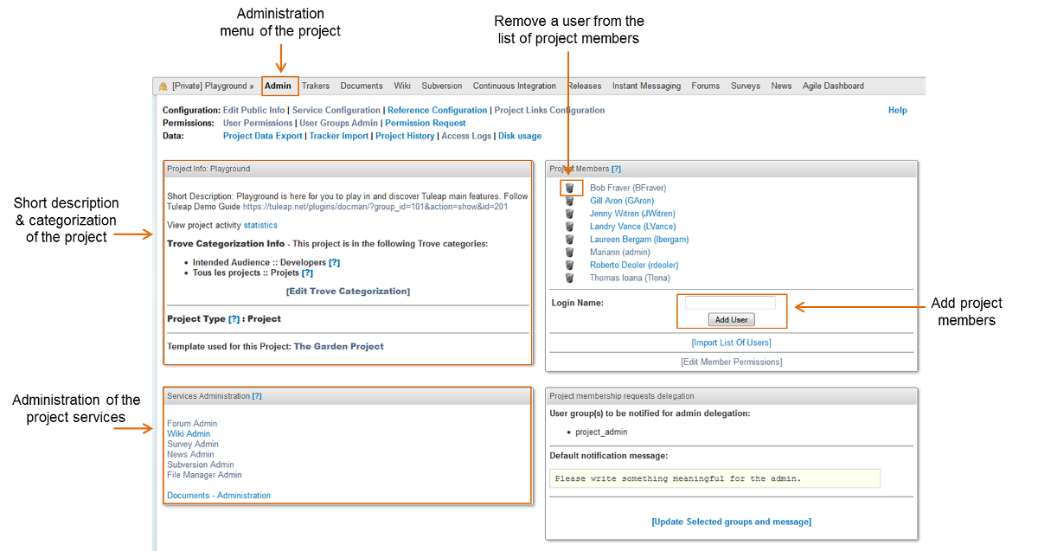Open Wiki Admin link

189,434
